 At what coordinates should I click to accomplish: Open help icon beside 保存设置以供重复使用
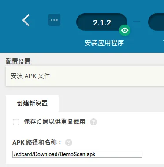coord(93,122)
